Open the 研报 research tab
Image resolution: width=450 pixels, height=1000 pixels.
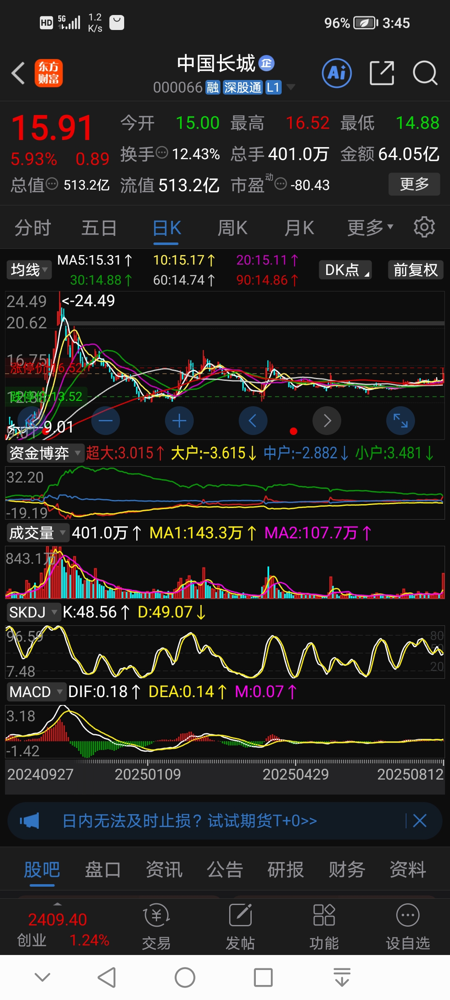tap(285, 870)
